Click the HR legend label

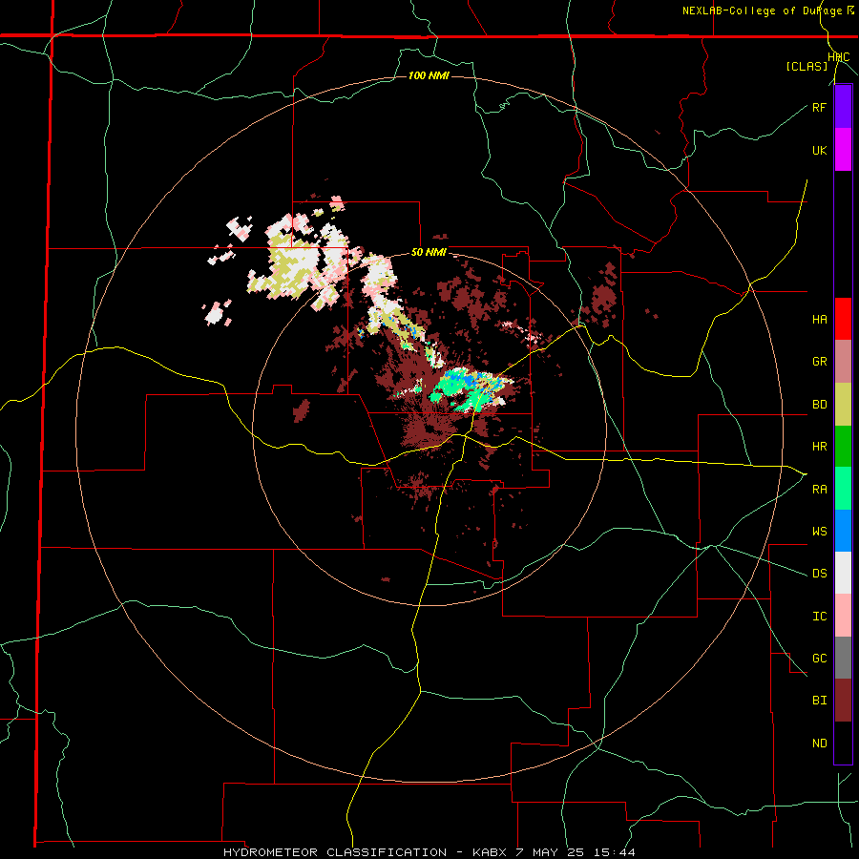(819, 447)
